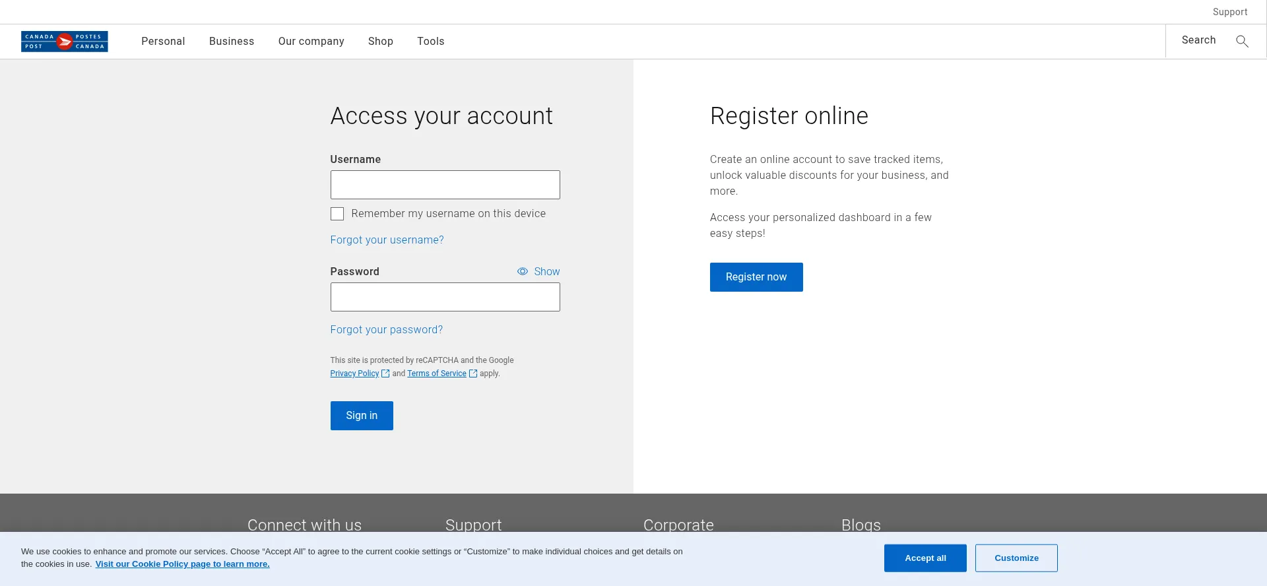Screen dimensions: 1267x586
Task: Open the Tools menu
Action: coord(431,41)
